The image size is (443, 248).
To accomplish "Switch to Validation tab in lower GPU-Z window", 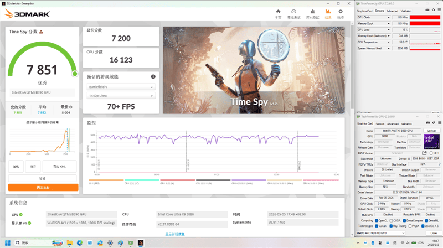I will [x=406, y=123].
